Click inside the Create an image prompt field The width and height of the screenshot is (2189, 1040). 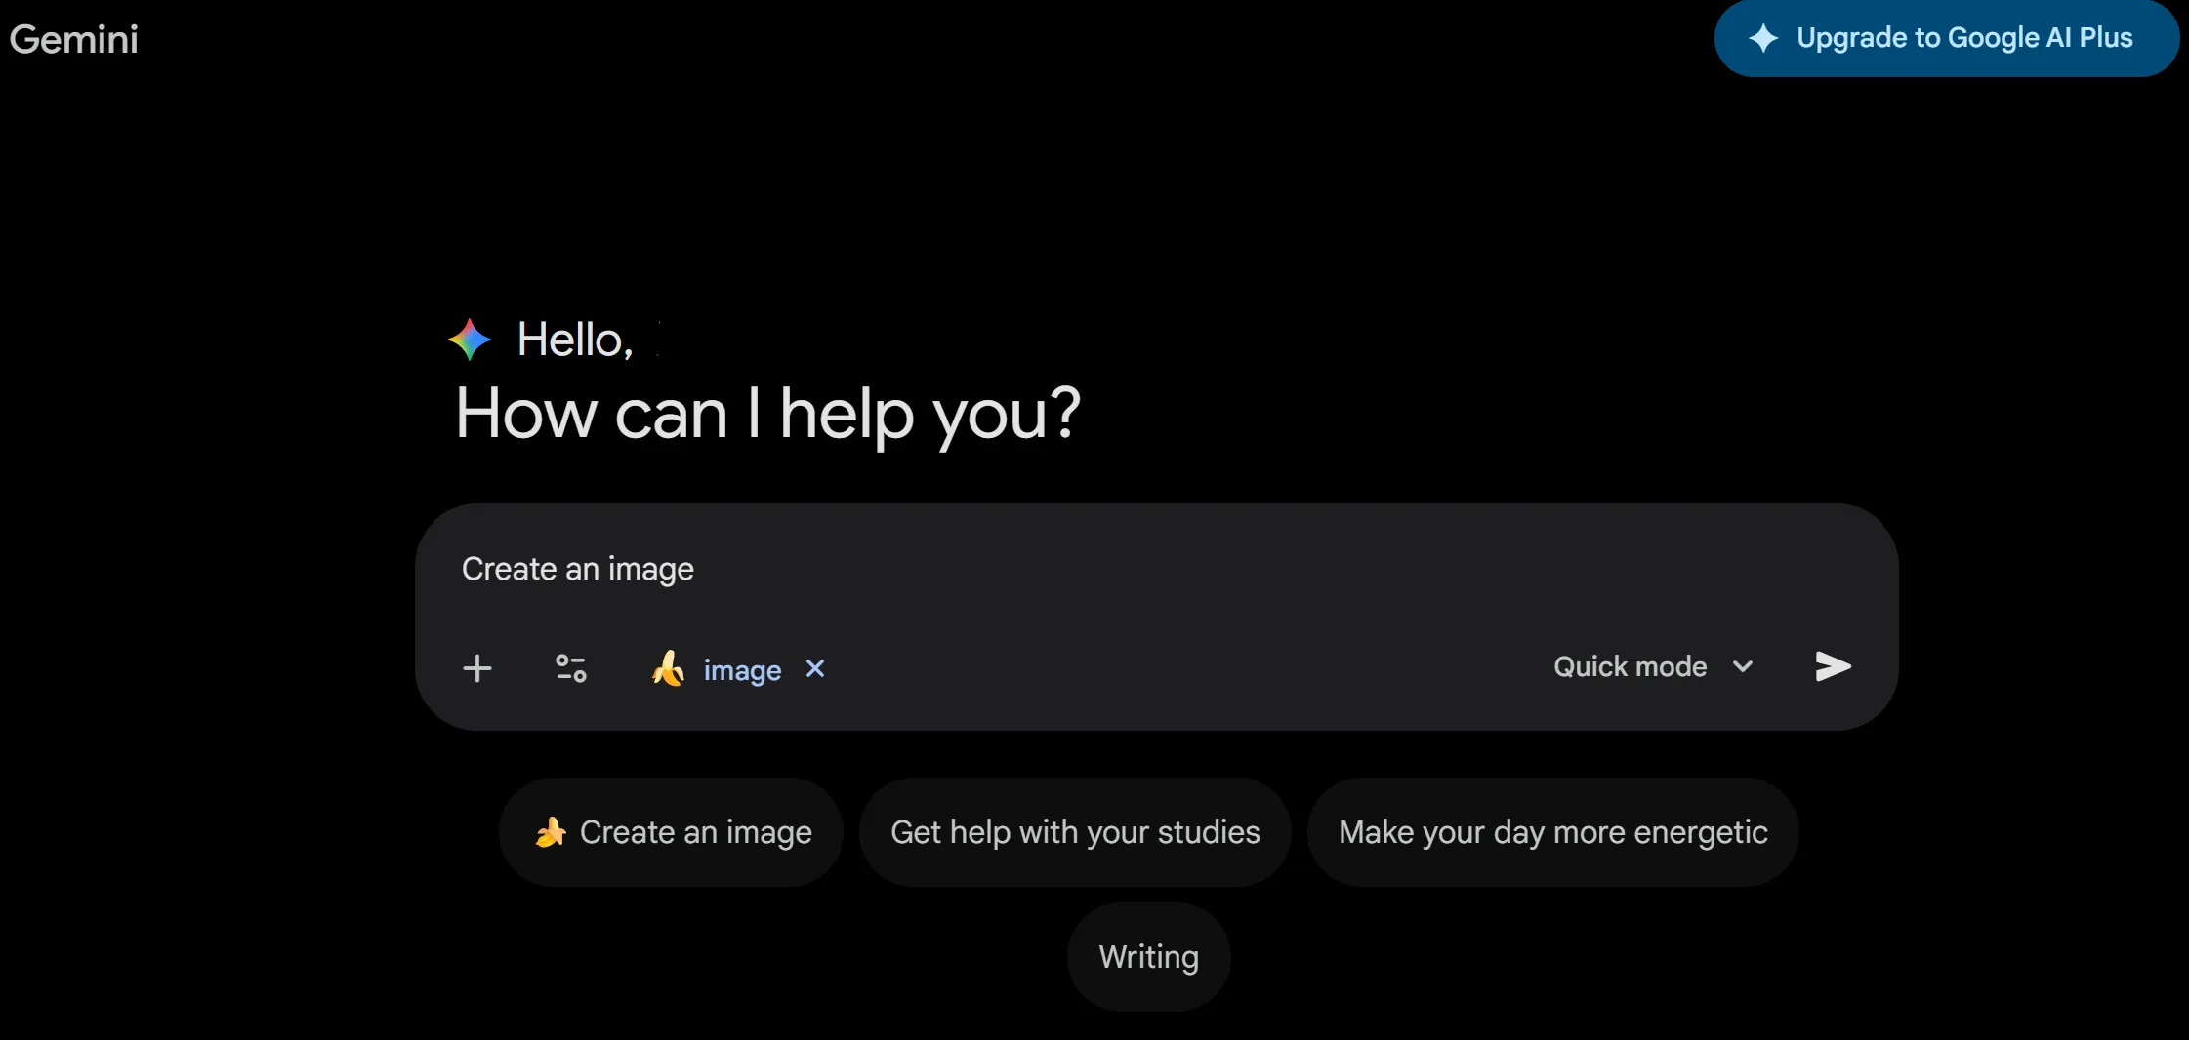(879, 569)
